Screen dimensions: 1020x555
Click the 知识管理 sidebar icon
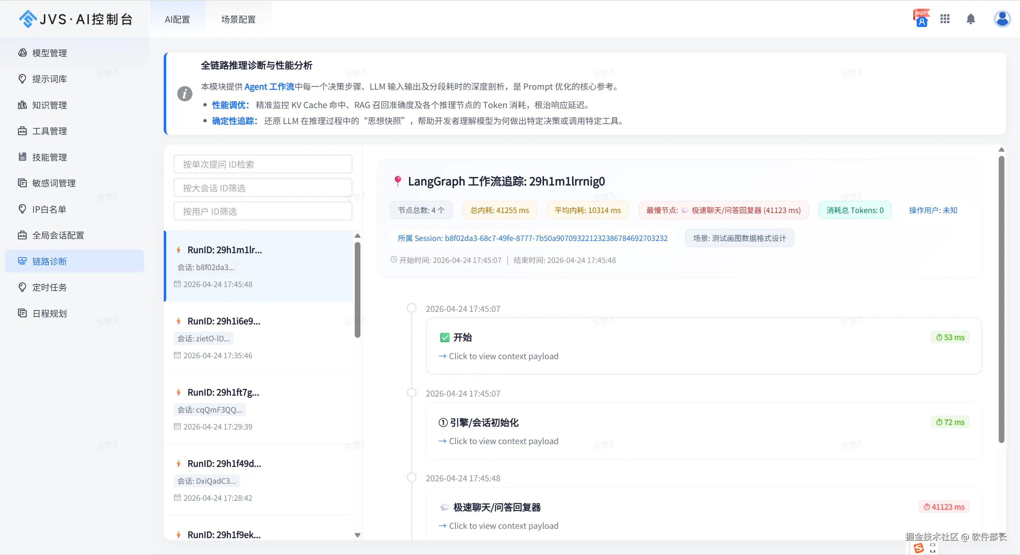pyautogui.click(x=23, y=105)
